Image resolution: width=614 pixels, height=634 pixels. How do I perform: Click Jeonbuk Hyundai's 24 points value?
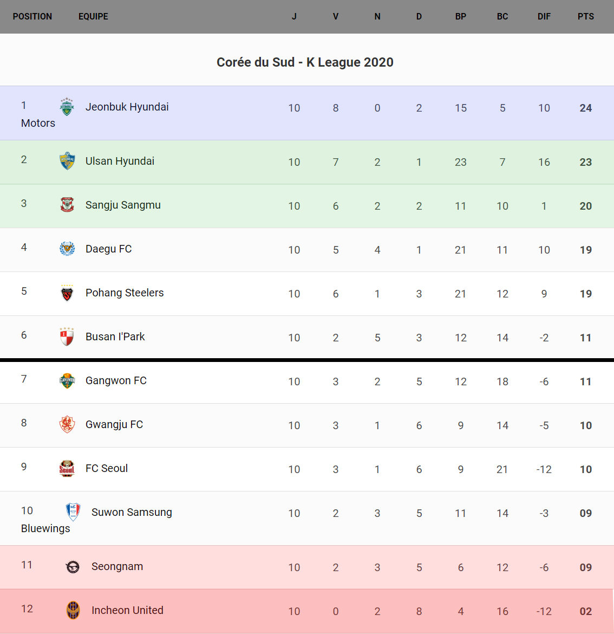tap(585, 108)
